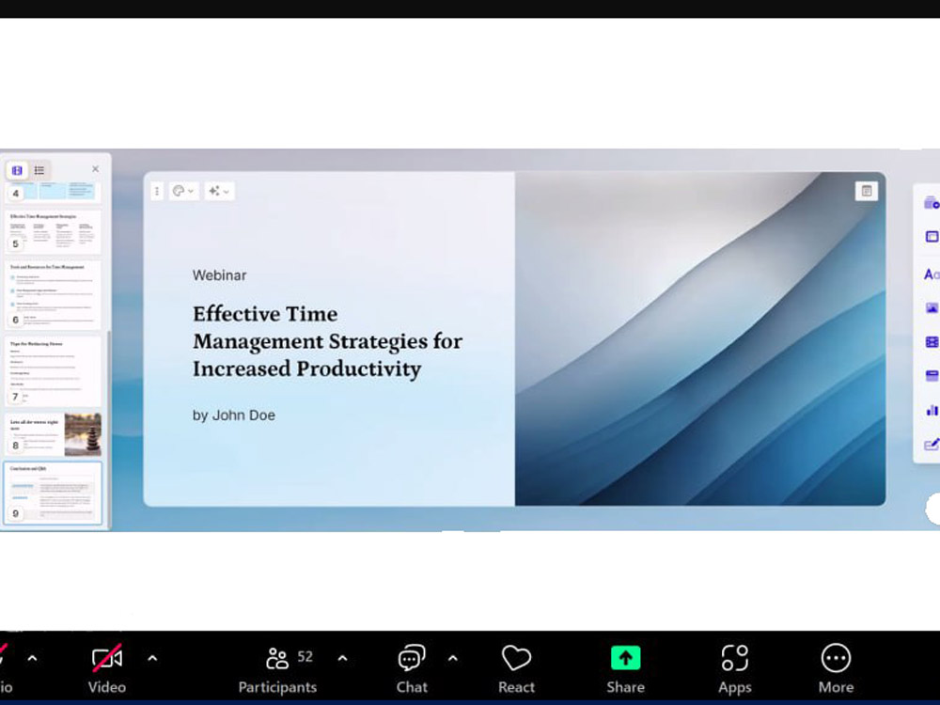Screen dimensions: 940x705
Task: Click the chart icon in right sidebar
Action: pyautogui.click(x=931, y=410)
